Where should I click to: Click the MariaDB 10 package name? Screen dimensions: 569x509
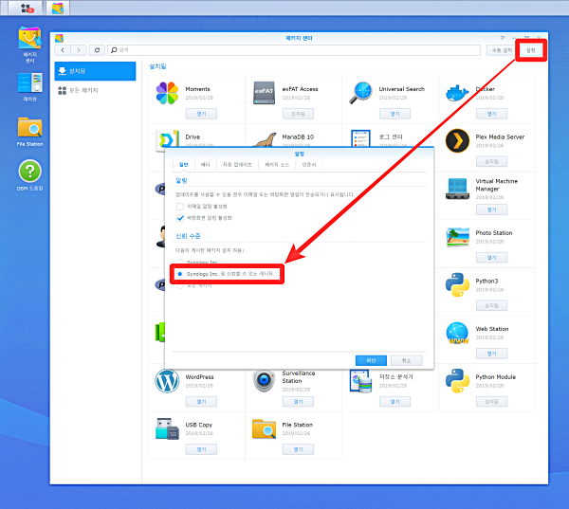pos(298,136)
